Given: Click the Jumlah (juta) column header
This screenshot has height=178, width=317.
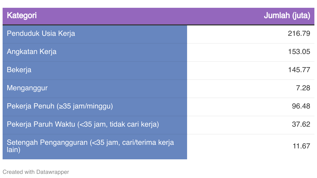Looking at the screenshot, I should pyautogui.click(x=287, y=16).
